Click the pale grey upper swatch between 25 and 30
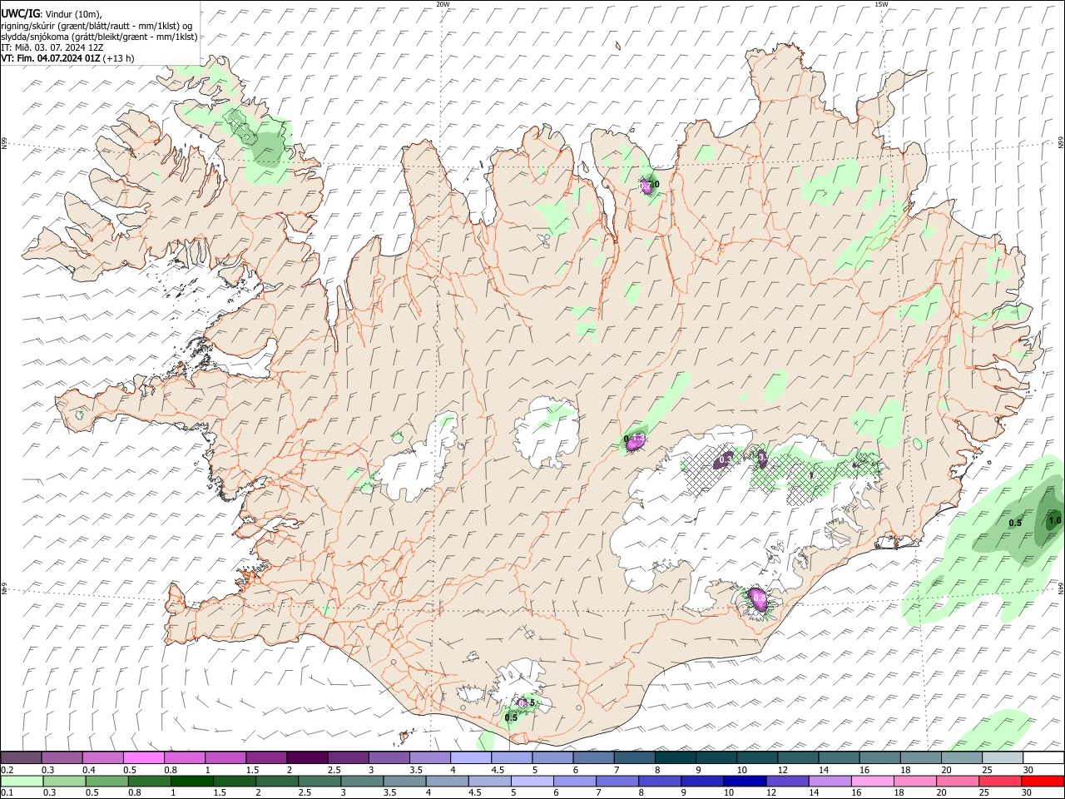The image size is (1065, 799). pos(1003,758)
